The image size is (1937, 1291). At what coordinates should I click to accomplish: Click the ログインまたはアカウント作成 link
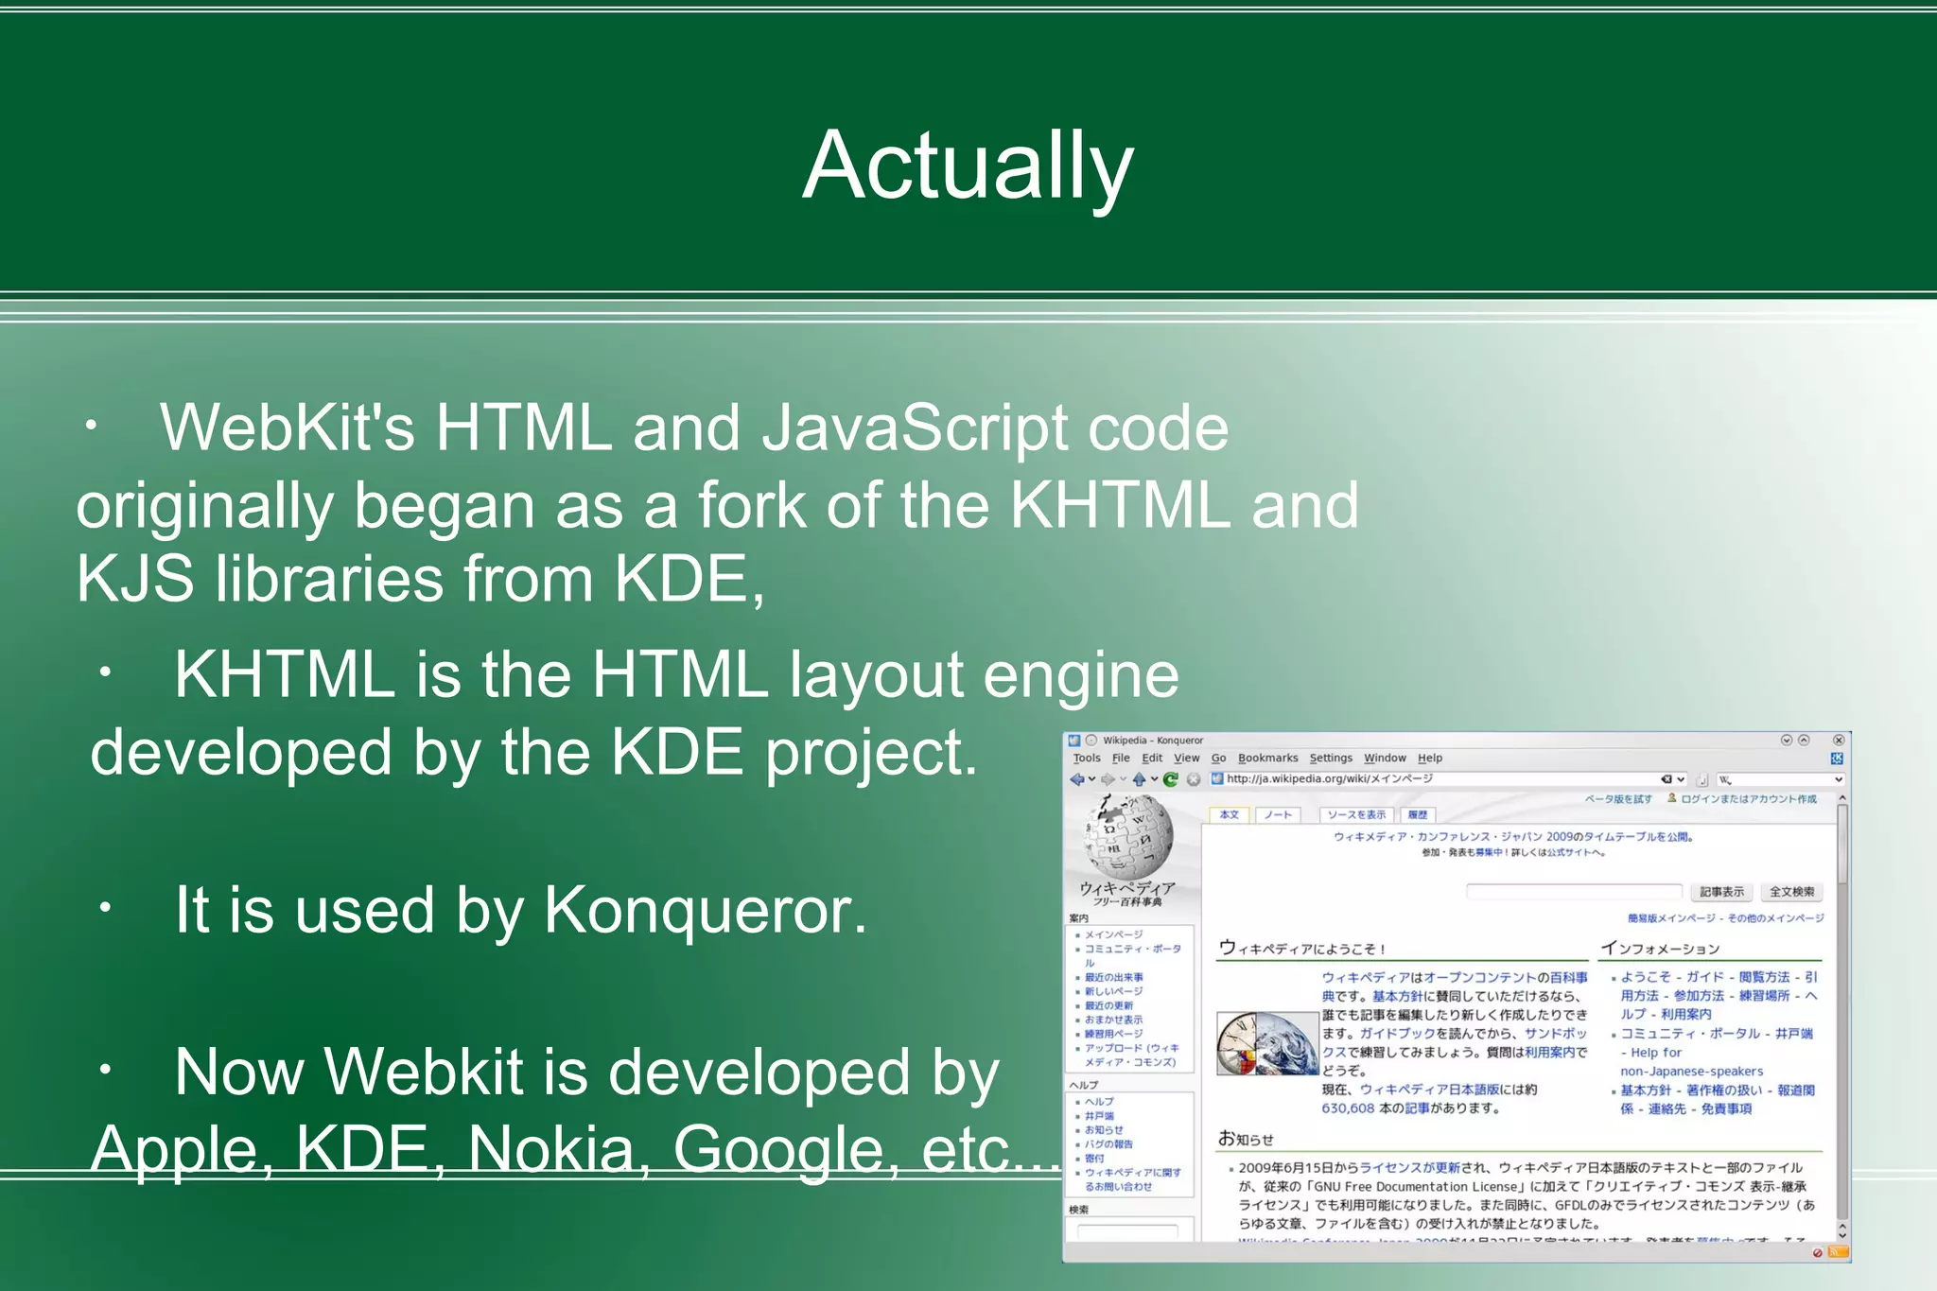pos(1748,799)
